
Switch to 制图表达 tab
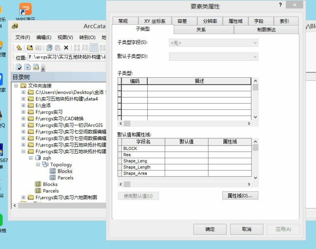click(x=266, y=30)
